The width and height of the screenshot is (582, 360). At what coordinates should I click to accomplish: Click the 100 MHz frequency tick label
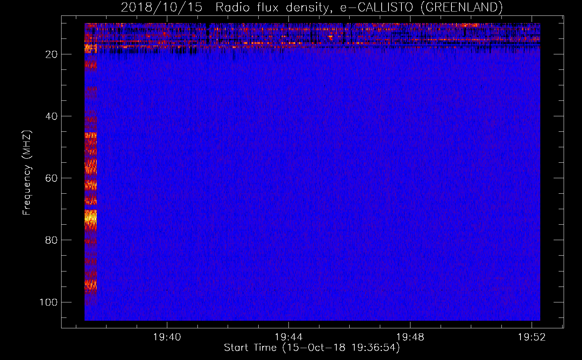tap(49, 302)
